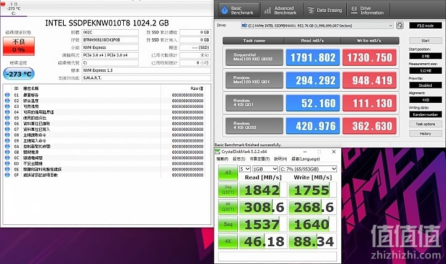Run All tests in CrystalDiskMark
The width and height of the screenshot is (446, 264).
point(228,173)
